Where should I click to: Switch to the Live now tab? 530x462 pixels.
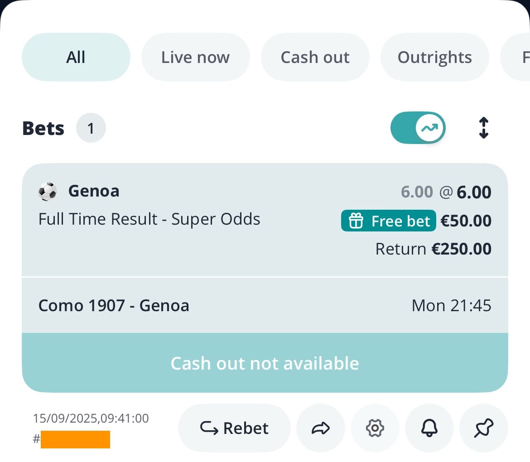[x=195, y=57]
